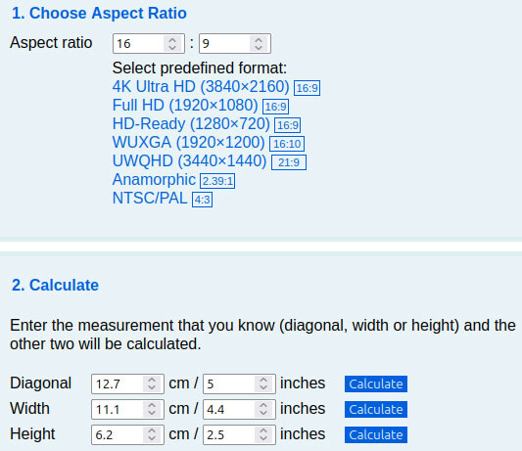Decrease the Width value in inches

(263, 414)
